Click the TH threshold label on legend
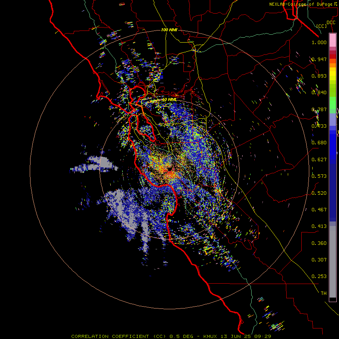This screenshot has width=339, height=339. pyautogui.click(x=324, y=293)
